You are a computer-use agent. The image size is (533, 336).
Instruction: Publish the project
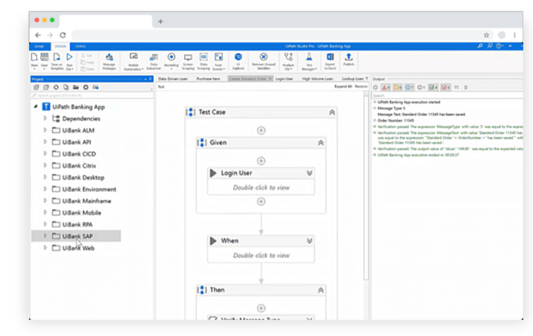(x=348, y=59)
